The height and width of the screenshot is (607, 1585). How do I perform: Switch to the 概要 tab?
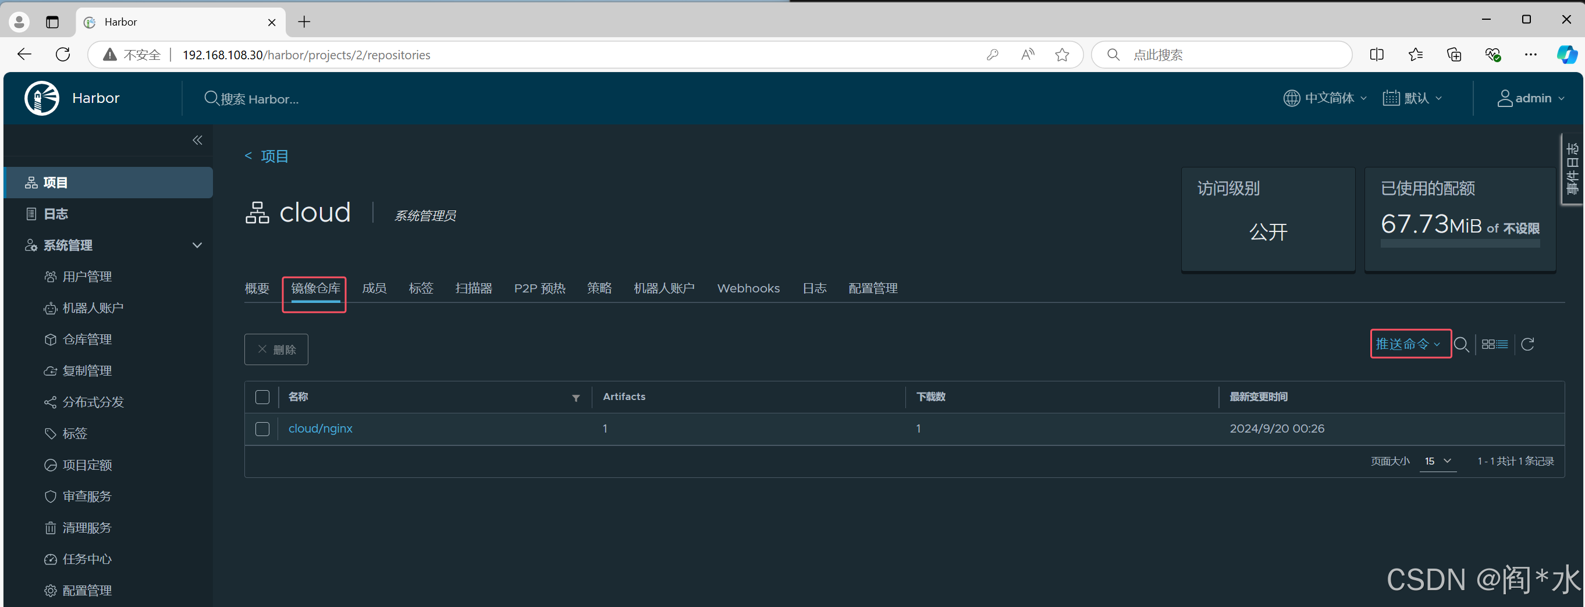(x=257, y=288)
